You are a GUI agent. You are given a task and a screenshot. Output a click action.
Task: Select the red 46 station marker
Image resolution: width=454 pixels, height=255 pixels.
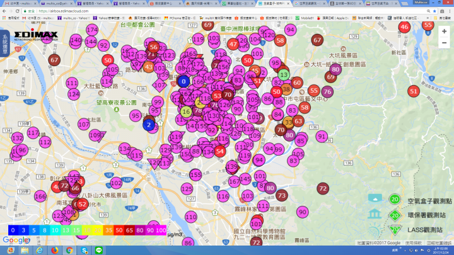click(x=404, y=27)
